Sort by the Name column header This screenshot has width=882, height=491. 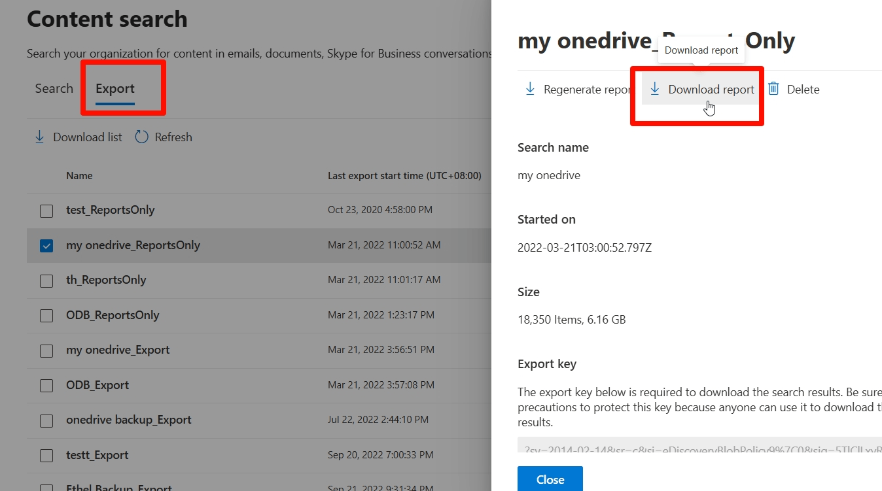tap(79, 176)
